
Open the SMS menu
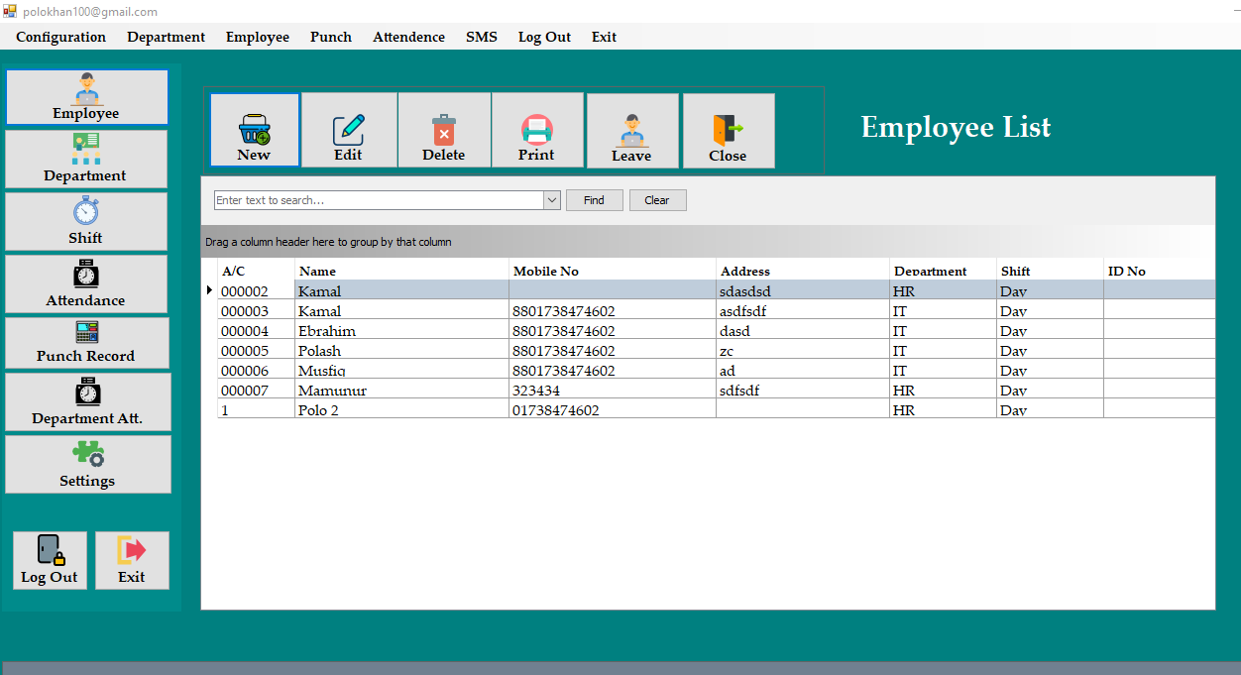482,37
